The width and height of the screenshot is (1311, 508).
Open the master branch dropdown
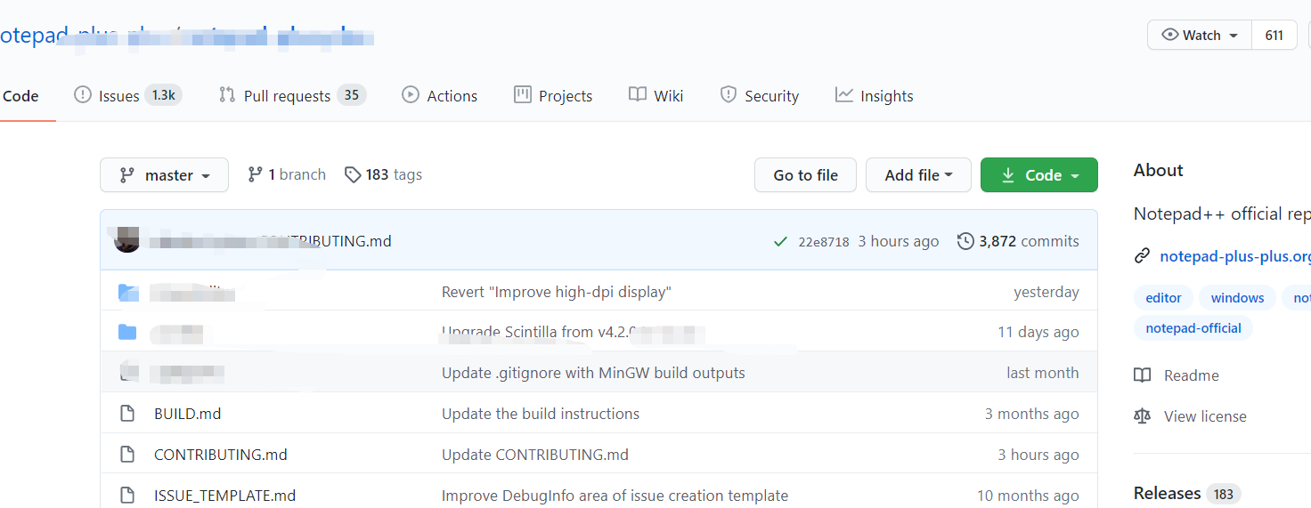164,175
